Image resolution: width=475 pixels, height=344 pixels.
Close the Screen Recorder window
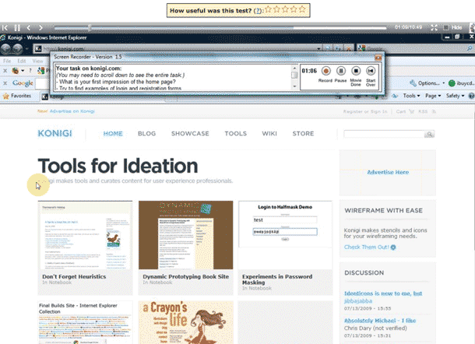[378, 58]
